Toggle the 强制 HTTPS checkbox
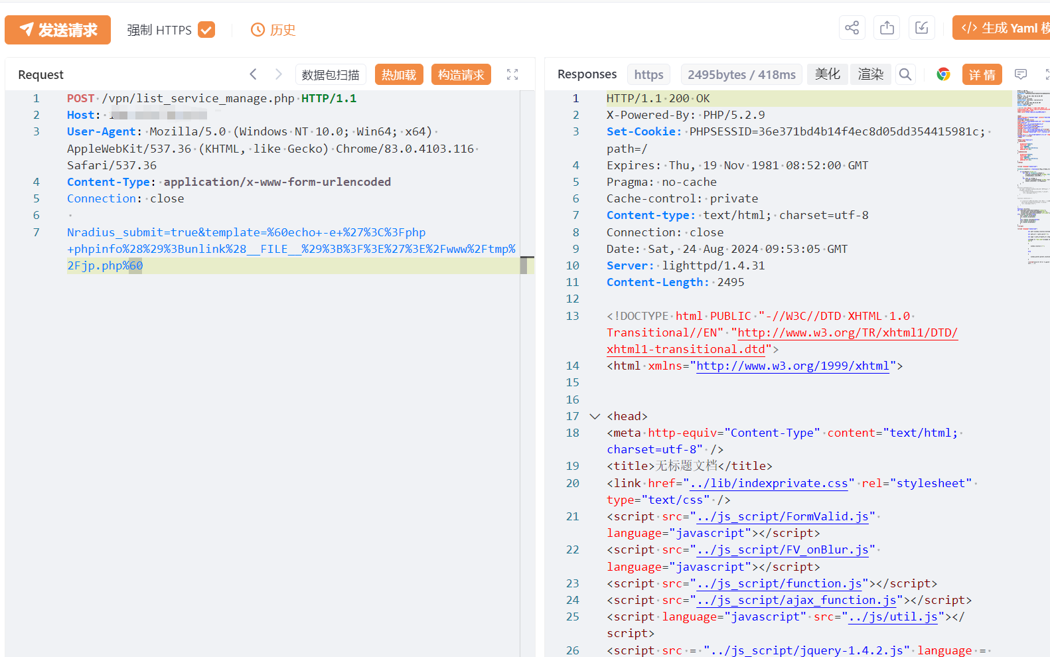 pos(206,30)
